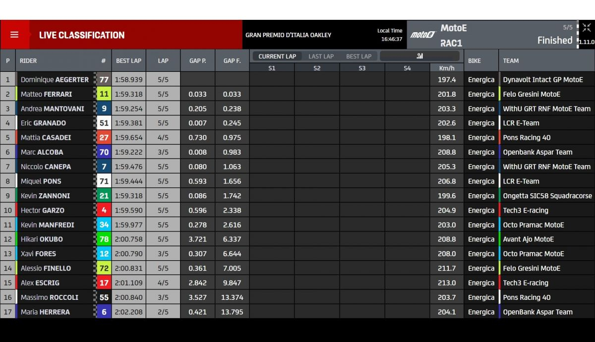Select rider Xavi FORES
Viewport: 595px width, 342px height.
coord(38,254)
